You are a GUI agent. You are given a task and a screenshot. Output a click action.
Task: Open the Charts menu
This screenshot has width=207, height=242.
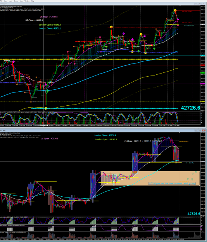click(x=16, y=1)
